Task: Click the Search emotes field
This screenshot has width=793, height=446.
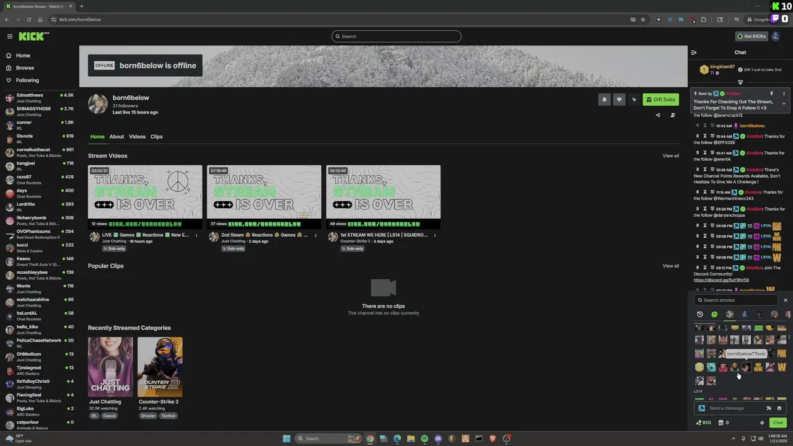Action: [x=735, y=300]
